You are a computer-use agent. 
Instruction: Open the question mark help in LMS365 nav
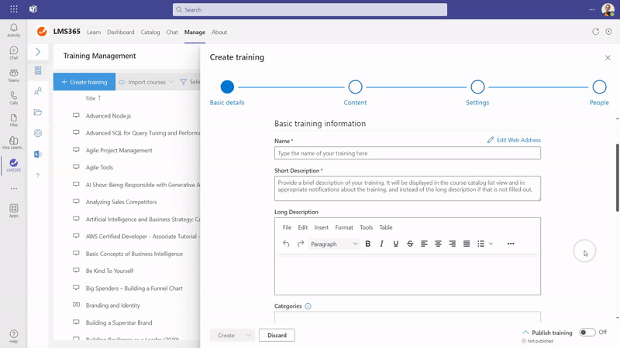(38, 176)
